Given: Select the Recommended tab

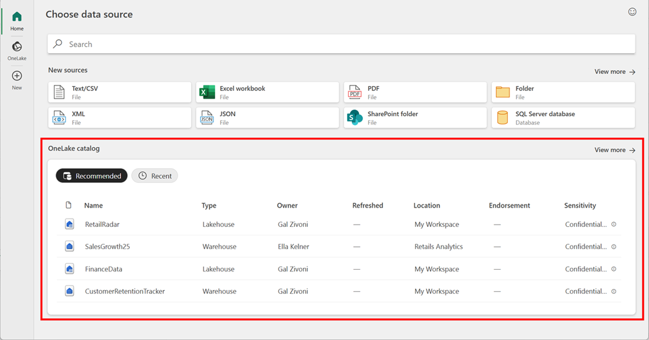Looking at the screenshot, I should click(x=91, y=176).
